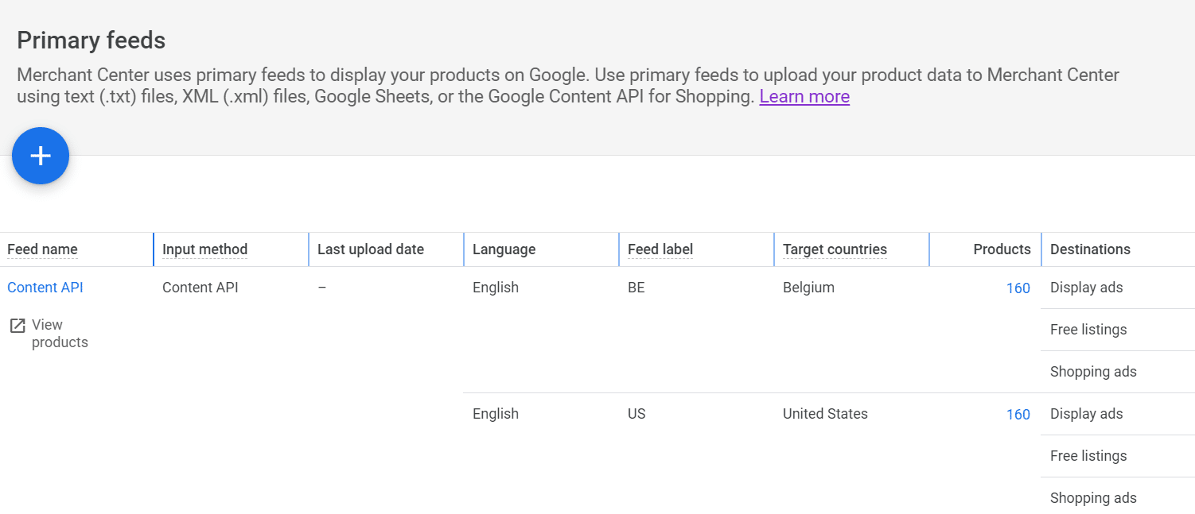The image size is (1195, 514).
Task: Select Shopping ads destination for Belgium
Action: tap(1093, 371)
